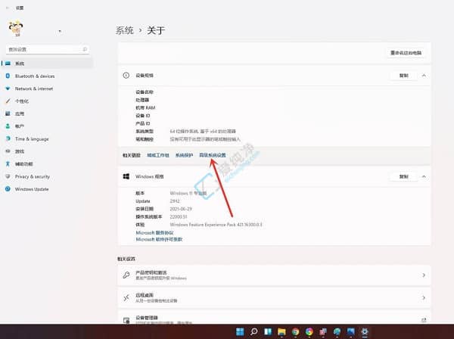Screen dimensions: 454x339
Task: Click the 应用 apps sidebar icon
Action: click(8, 114)
